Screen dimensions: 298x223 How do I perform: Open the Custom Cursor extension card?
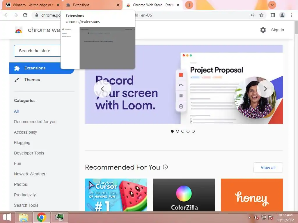(116, 195)
